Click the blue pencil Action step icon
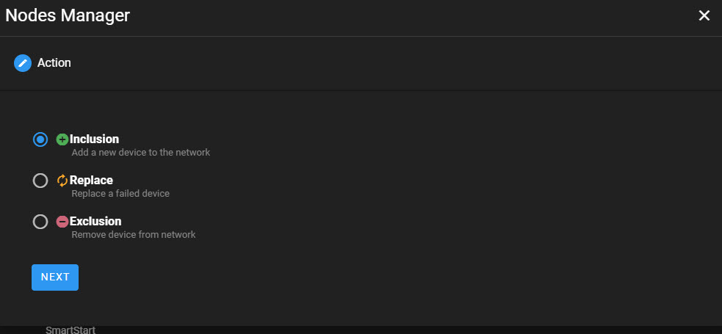This screenshot has height=334, width=722. (23, 63)
